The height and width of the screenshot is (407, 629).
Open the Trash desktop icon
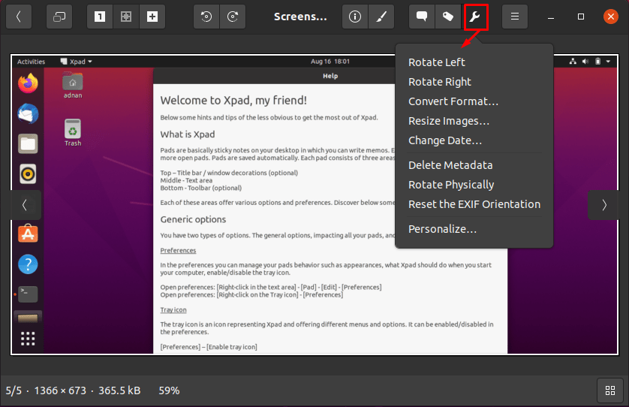point(73,133)
